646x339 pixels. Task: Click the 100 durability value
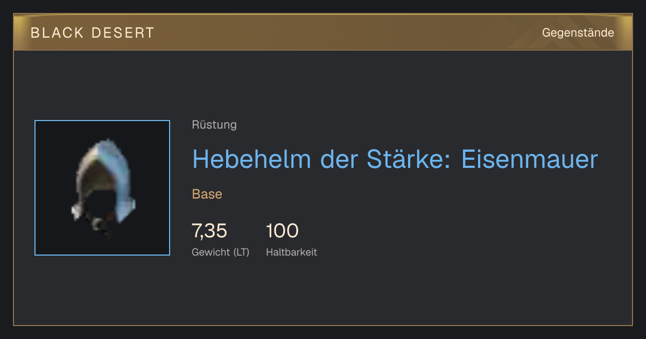(282, 231)
